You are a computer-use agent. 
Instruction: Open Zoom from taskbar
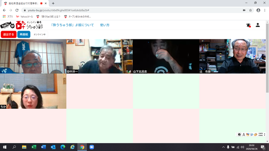[92, 147]
